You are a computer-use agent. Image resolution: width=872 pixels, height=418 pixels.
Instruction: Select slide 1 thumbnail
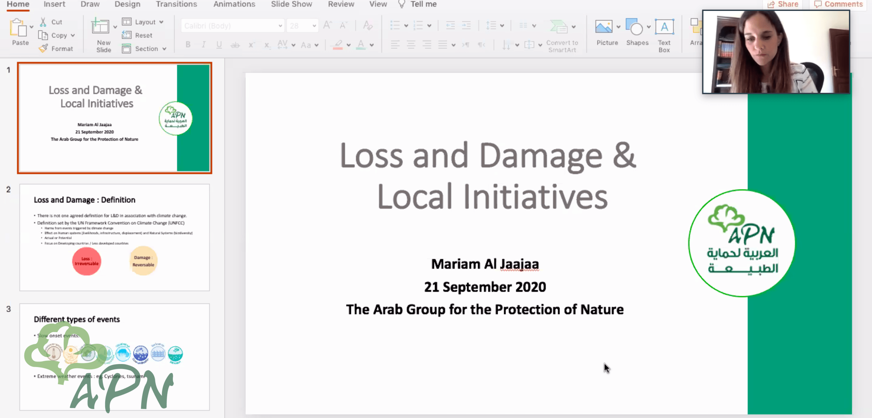click(115, 118)
